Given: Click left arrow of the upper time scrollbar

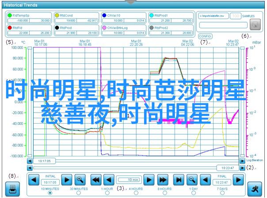Looking at the screenshot, I should pyautogui.click(x=30, y=161).
